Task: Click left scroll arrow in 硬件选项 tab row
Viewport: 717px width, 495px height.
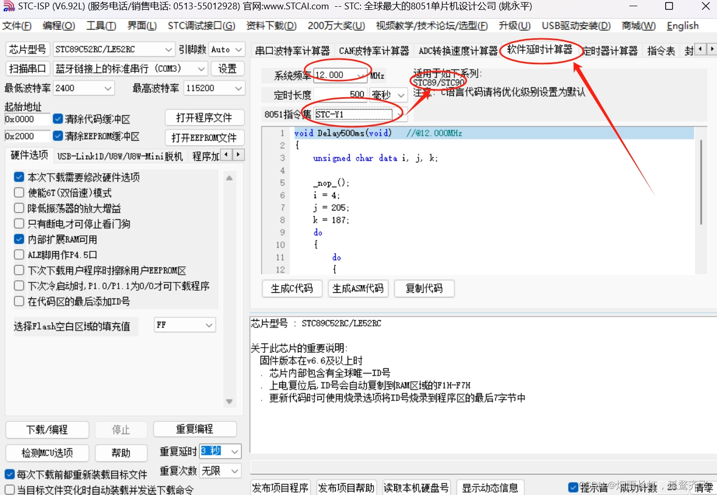Action: [x=226, y=155]
